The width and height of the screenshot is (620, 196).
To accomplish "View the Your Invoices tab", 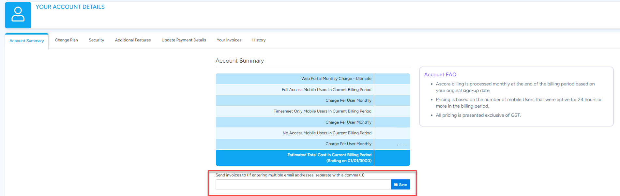I will (229, 40).
